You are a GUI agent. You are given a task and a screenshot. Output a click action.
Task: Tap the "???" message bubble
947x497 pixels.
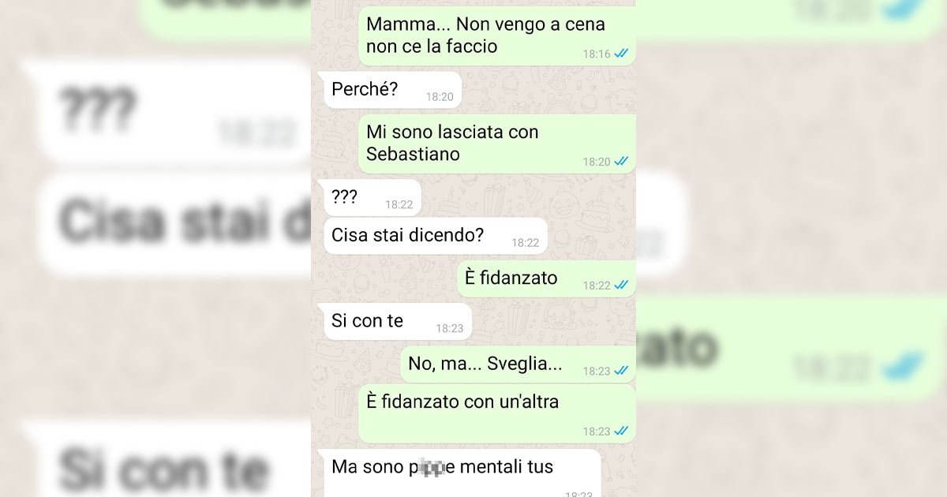click(372, 197)
